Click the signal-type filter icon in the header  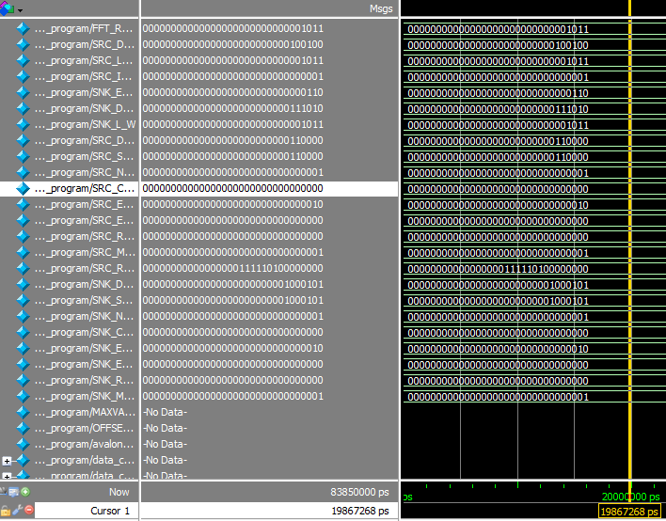[8, 8]
